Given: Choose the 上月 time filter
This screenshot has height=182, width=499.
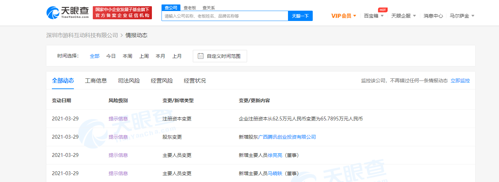Looking at the screenshot, I should coord(177,56).
